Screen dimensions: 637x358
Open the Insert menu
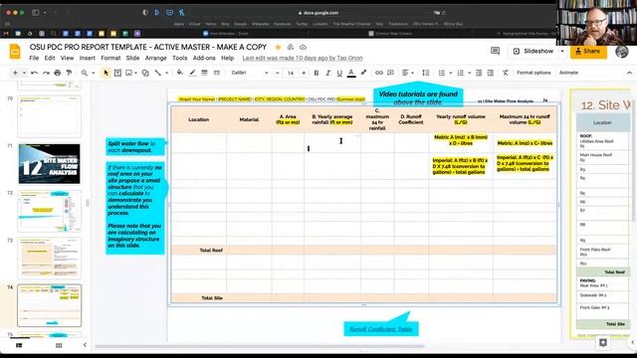click(87, 58)
